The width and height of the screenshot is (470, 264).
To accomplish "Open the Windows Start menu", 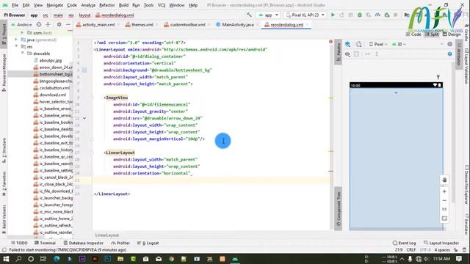I will pos(6,259).
